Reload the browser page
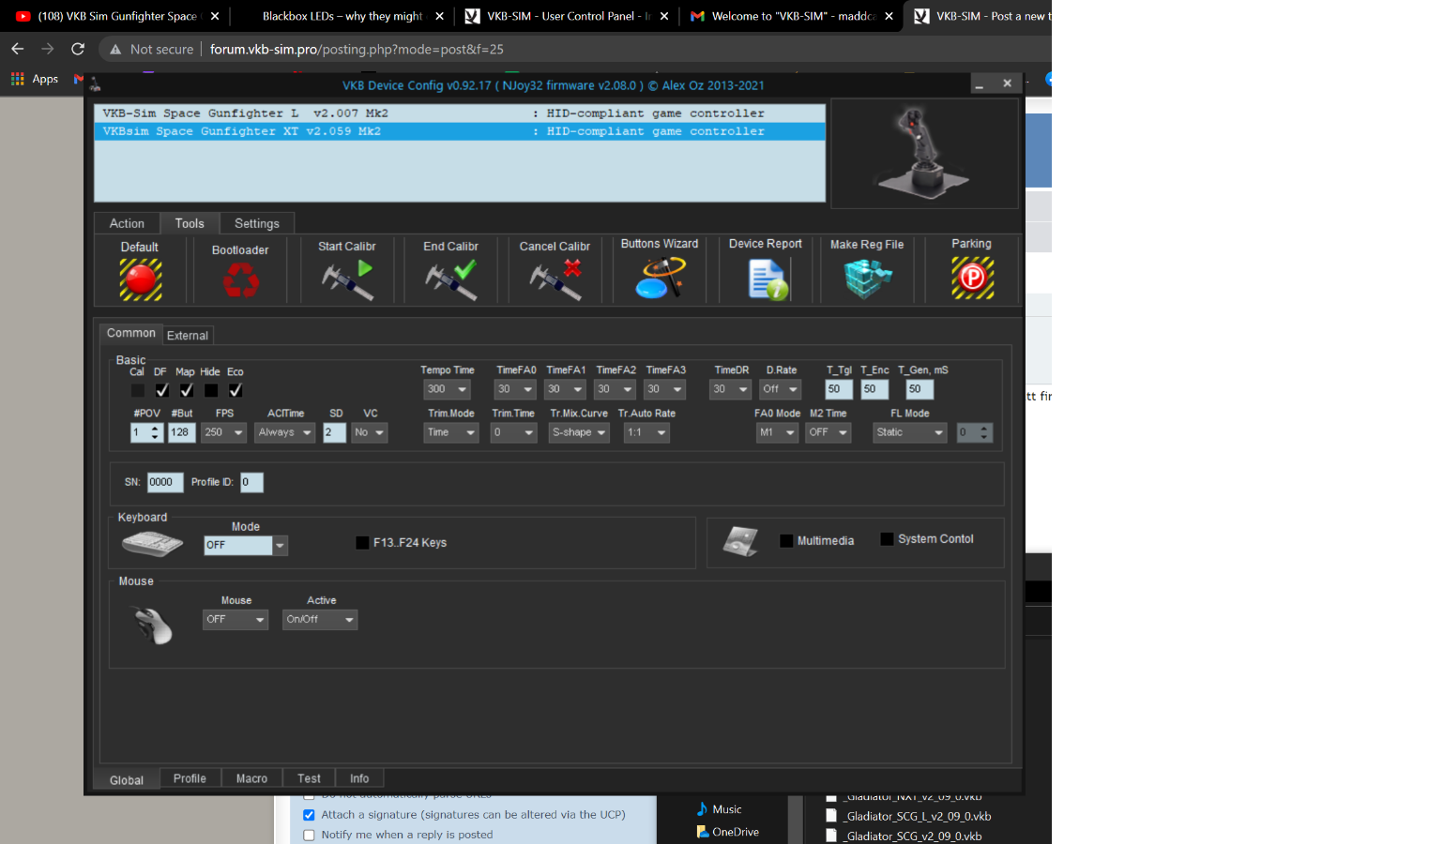The image size is (1444, 844). tap(78, 49)
